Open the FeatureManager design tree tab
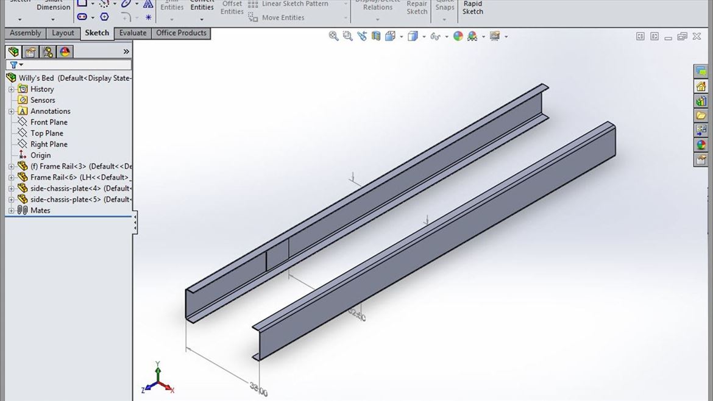 pyautogui.click(x=13, y=52)
